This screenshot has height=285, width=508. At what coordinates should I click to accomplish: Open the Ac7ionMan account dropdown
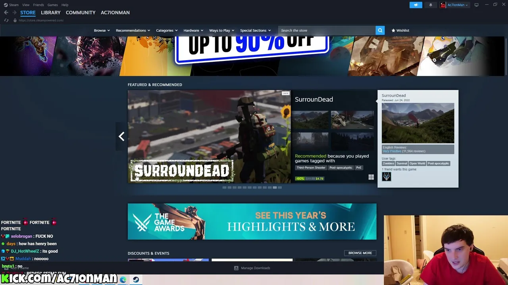(457, 5)
